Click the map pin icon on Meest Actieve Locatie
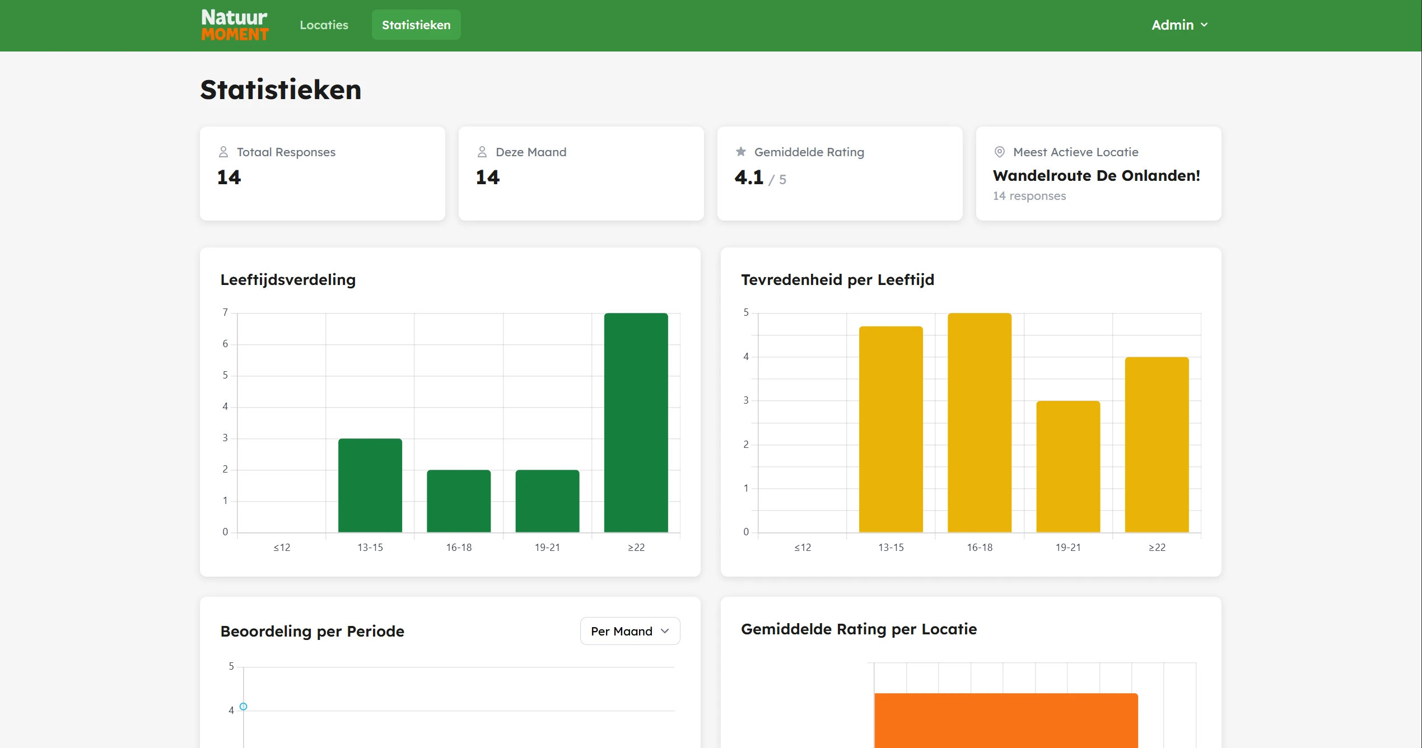 999,151
